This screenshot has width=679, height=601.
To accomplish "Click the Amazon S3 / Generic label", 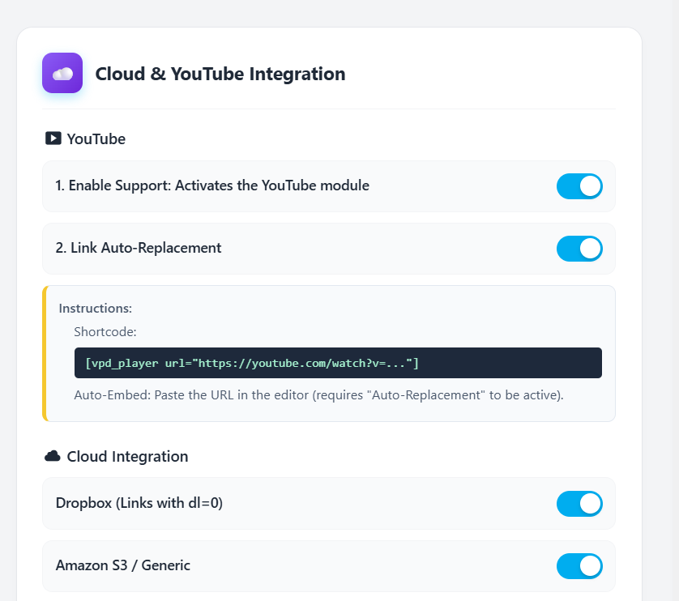I will [x=123, y=565].
